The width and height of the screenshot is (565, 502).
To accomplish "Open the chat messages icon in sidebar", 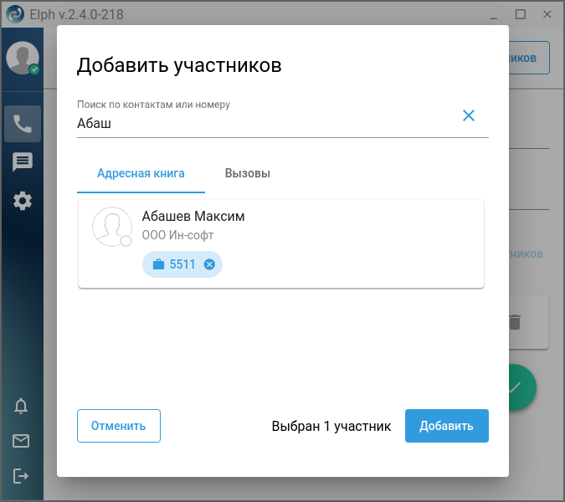I will (23, 161).
